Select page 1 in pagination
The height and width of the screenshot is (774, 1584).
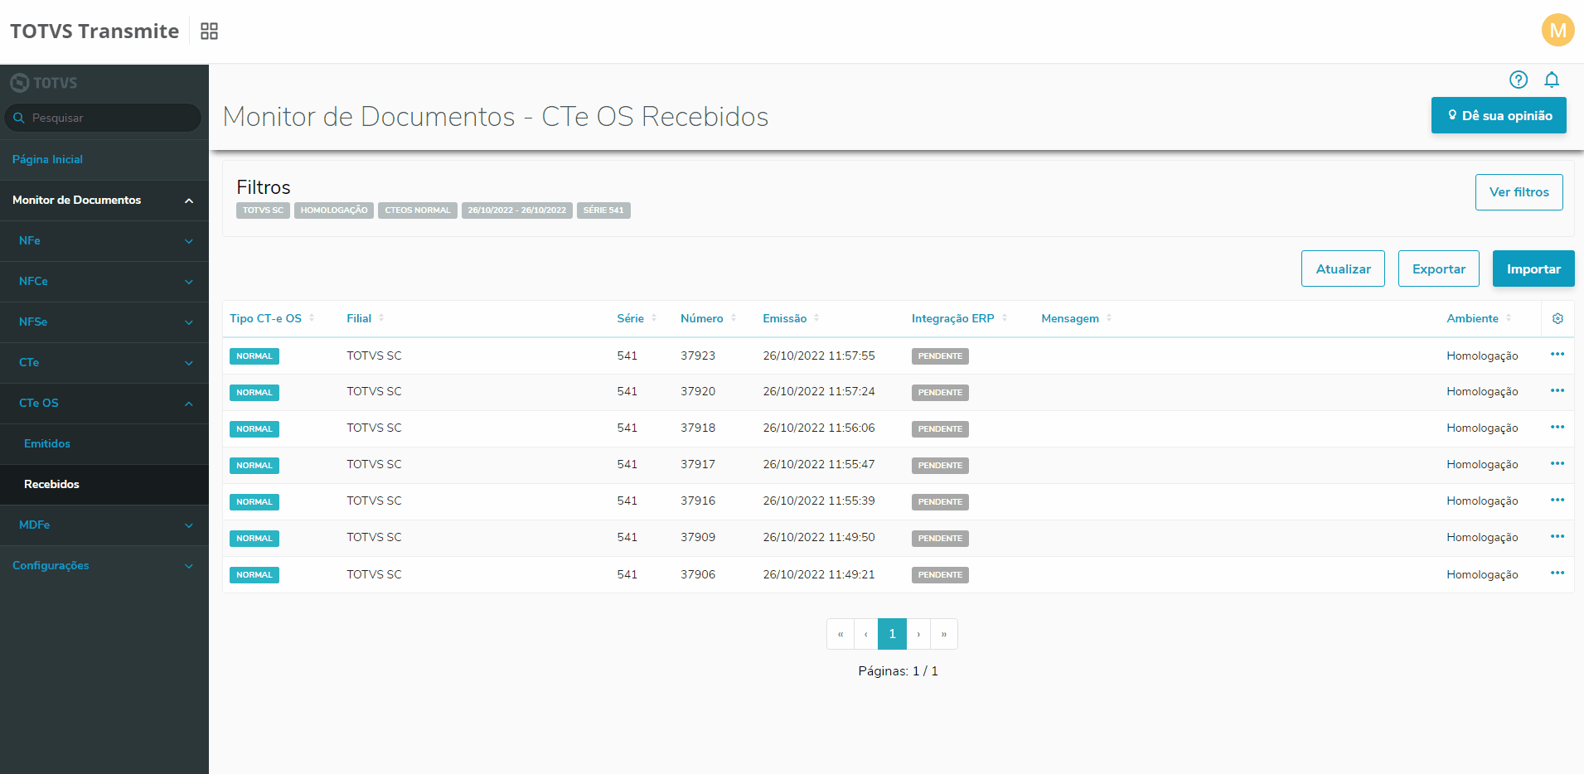pos(892,634)
